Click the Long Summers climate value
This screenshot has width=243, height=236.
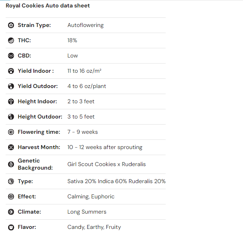pos(87,212)
